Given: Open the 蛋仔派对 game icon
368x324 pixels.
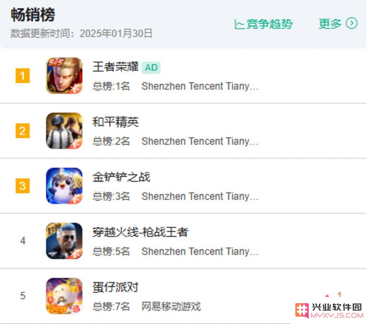Looking at the screenshot, I should (64, 296).
